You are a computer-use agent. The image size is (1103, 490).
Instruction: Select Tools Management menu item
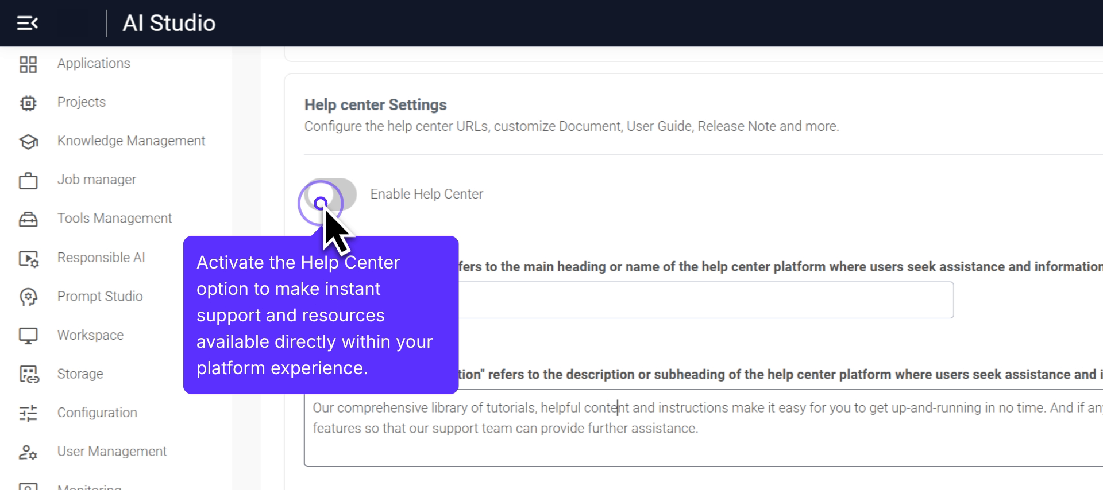(114, 218)
